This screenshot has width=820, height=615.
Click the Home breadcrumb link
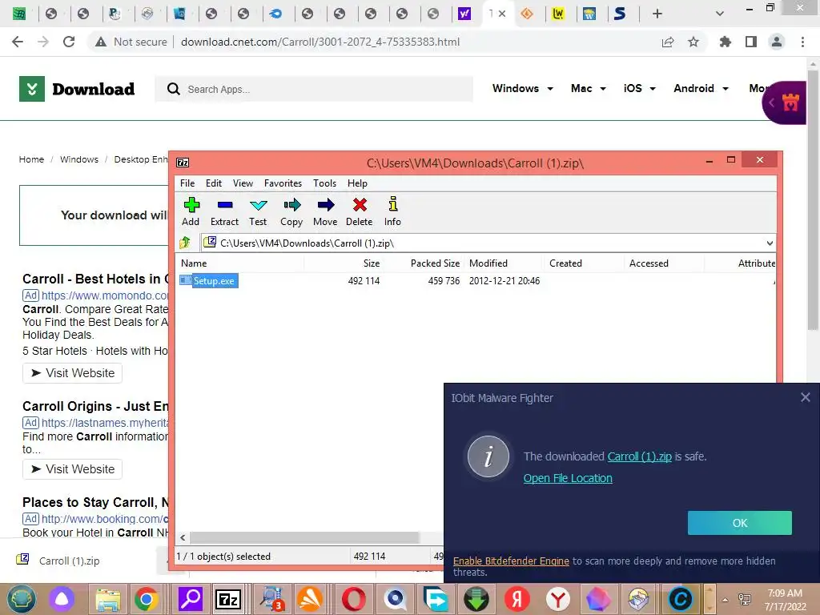coord(31,159)
